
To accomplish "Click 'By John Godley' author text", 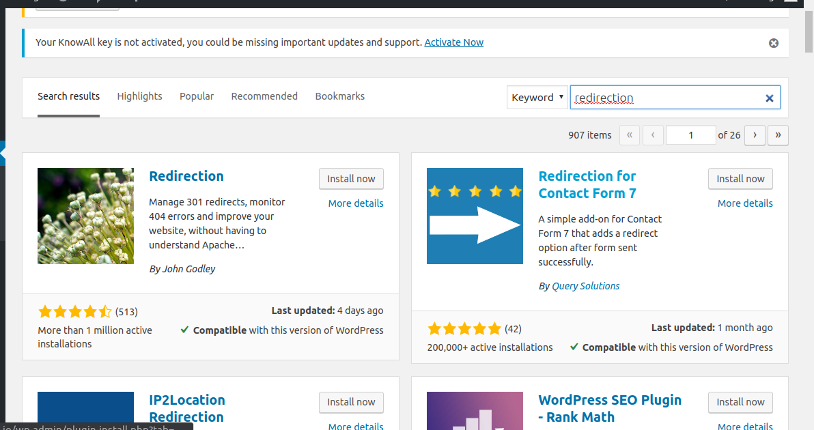I will point(182,269).
